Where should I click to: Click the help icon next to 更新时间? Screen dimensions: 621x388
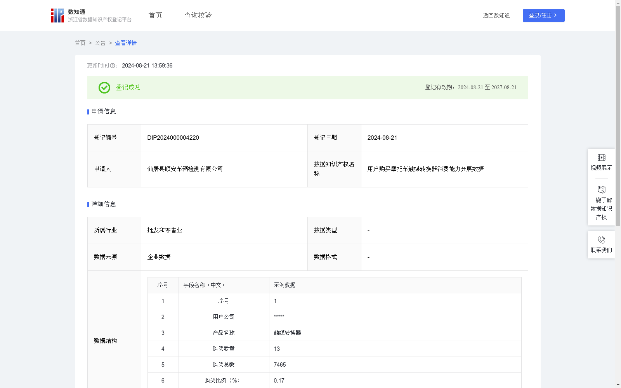[113, 66]
